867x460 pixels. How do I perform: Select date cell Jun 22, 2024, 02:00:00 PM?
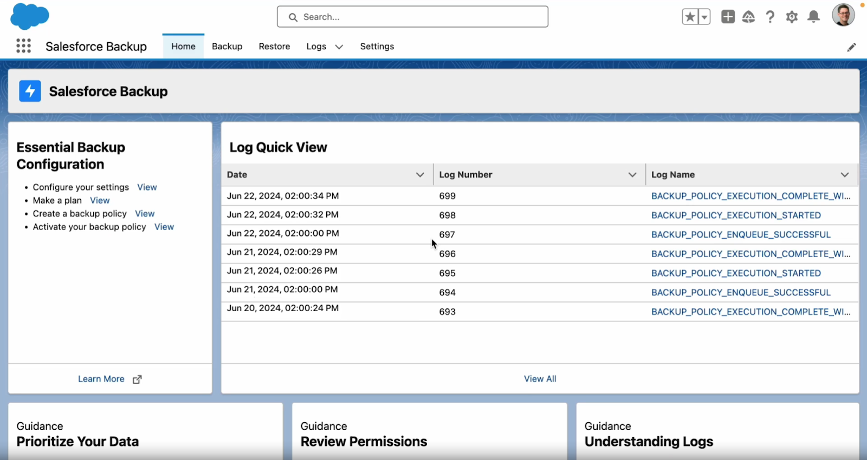pos(283,233)
